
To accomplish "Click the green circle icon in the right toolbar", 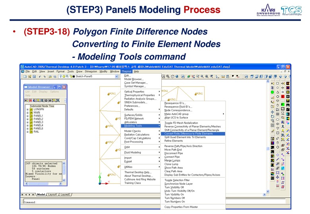I will 272,92.
